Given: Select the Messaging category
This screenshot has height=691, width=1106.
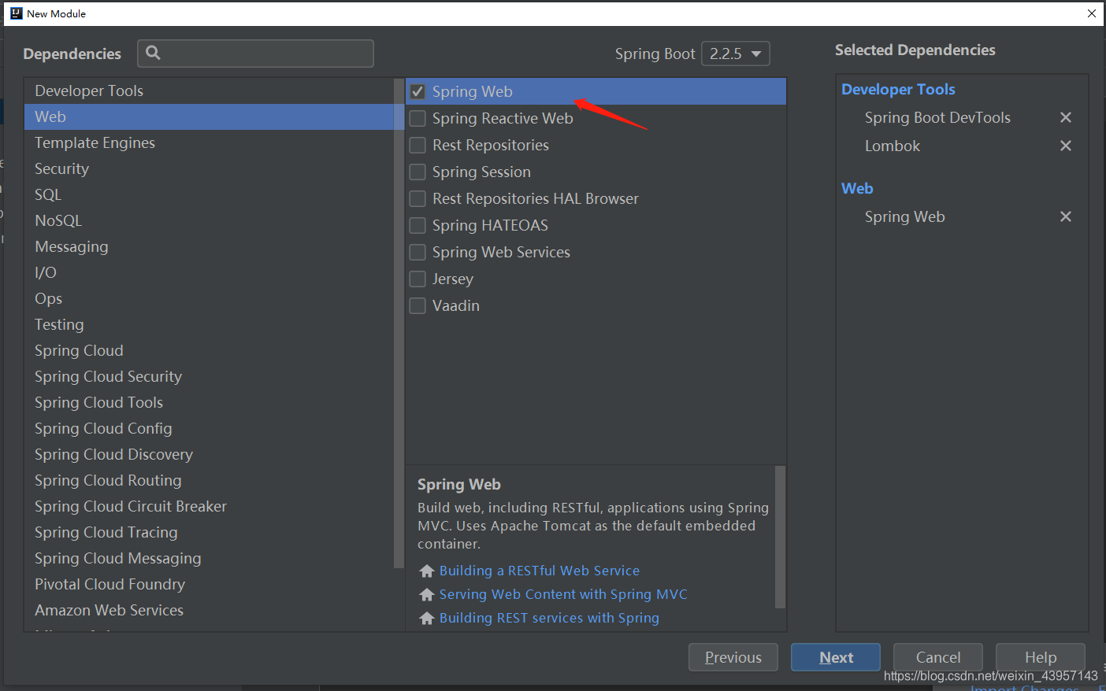Looking at the screenshot, I should [x=209, y=246].
